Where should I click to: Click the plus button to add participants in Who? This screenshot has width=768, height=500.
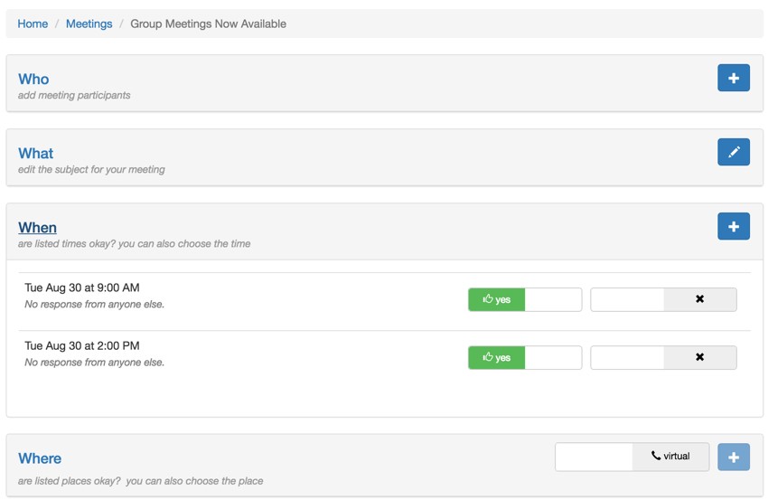pos(734,78)
